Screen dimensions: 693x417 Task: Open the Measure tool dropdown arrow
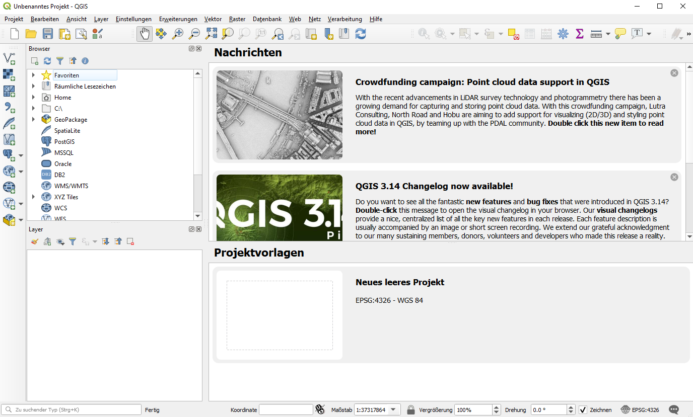608,34
